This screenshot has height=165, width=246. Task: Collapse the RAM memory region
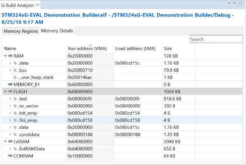(x=5, y=56)
